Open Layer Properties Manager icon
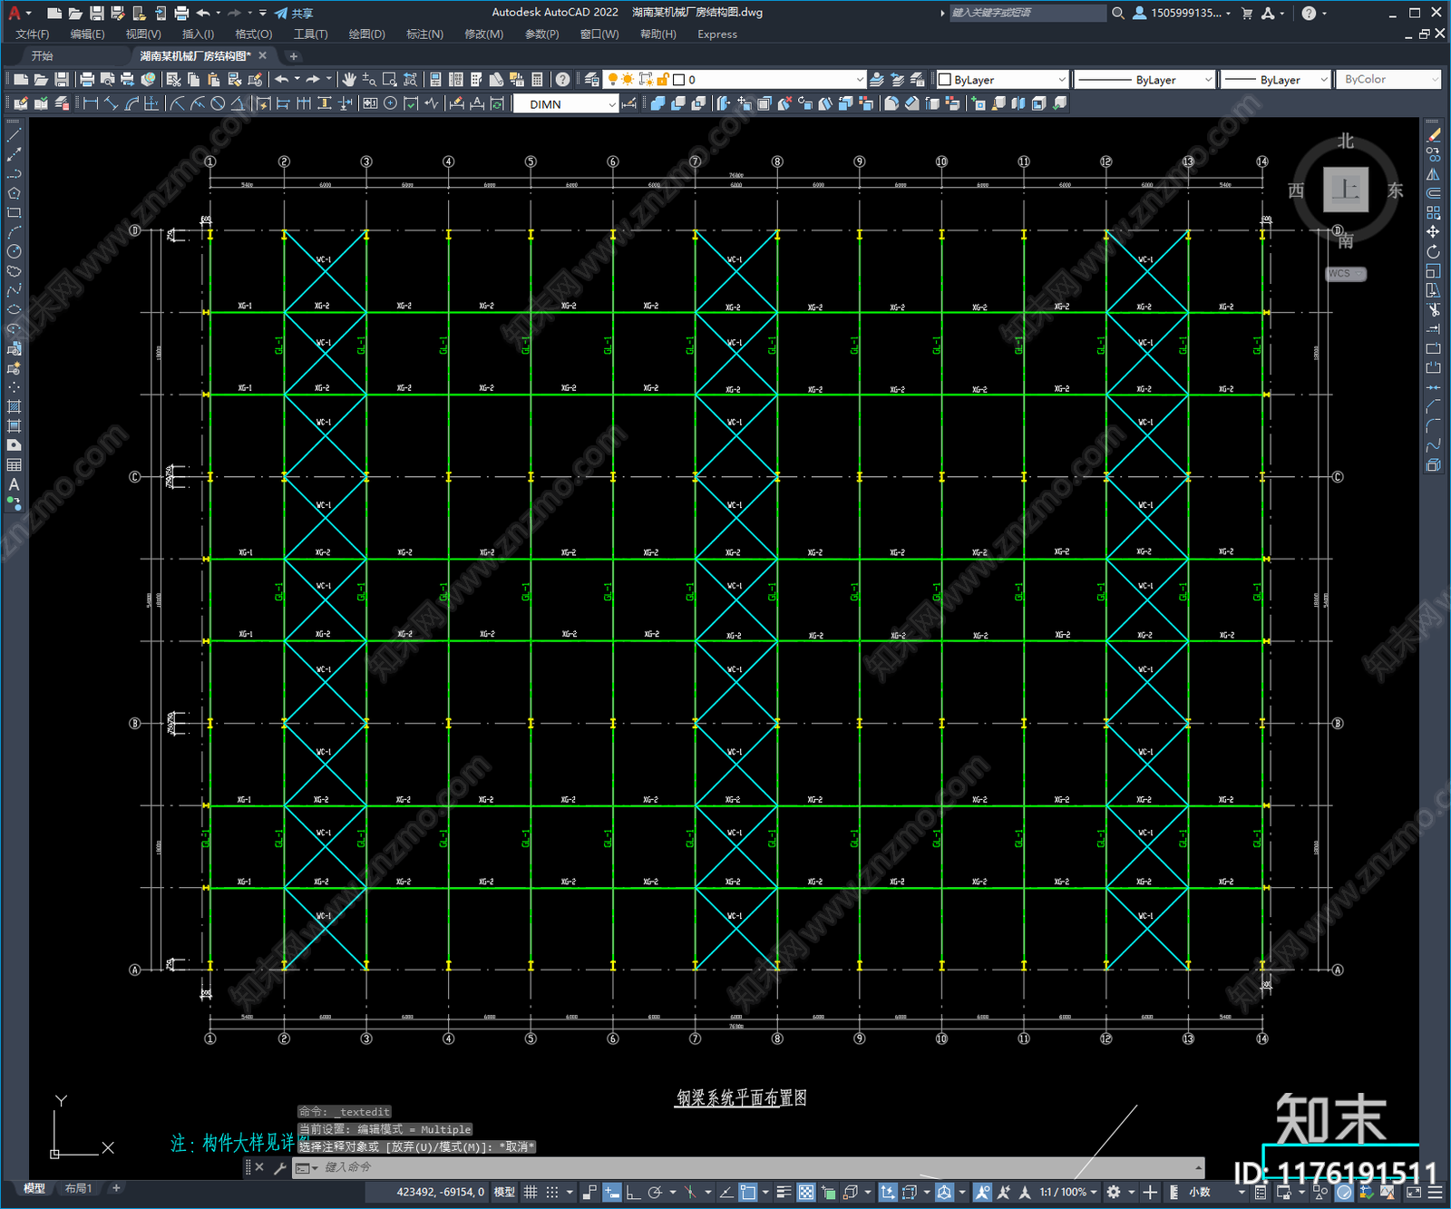This screenshot has width=1451, height=1209. [591, 80]
